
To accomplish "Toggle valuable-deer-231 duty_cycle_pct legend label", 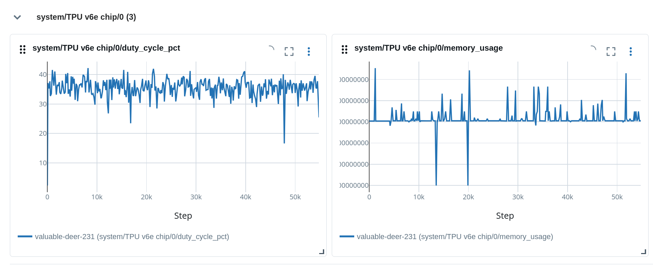I will click(x=132, y=237).
